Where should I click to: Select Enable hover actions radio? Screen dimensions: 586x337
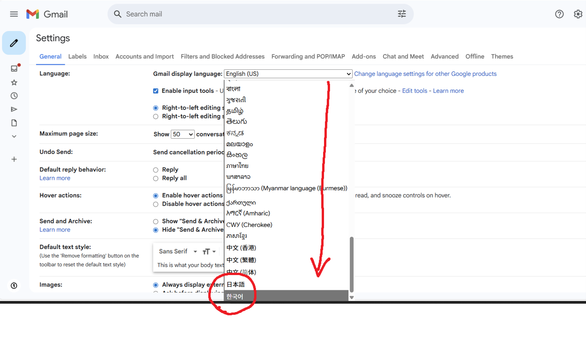[x=156, y=196]
